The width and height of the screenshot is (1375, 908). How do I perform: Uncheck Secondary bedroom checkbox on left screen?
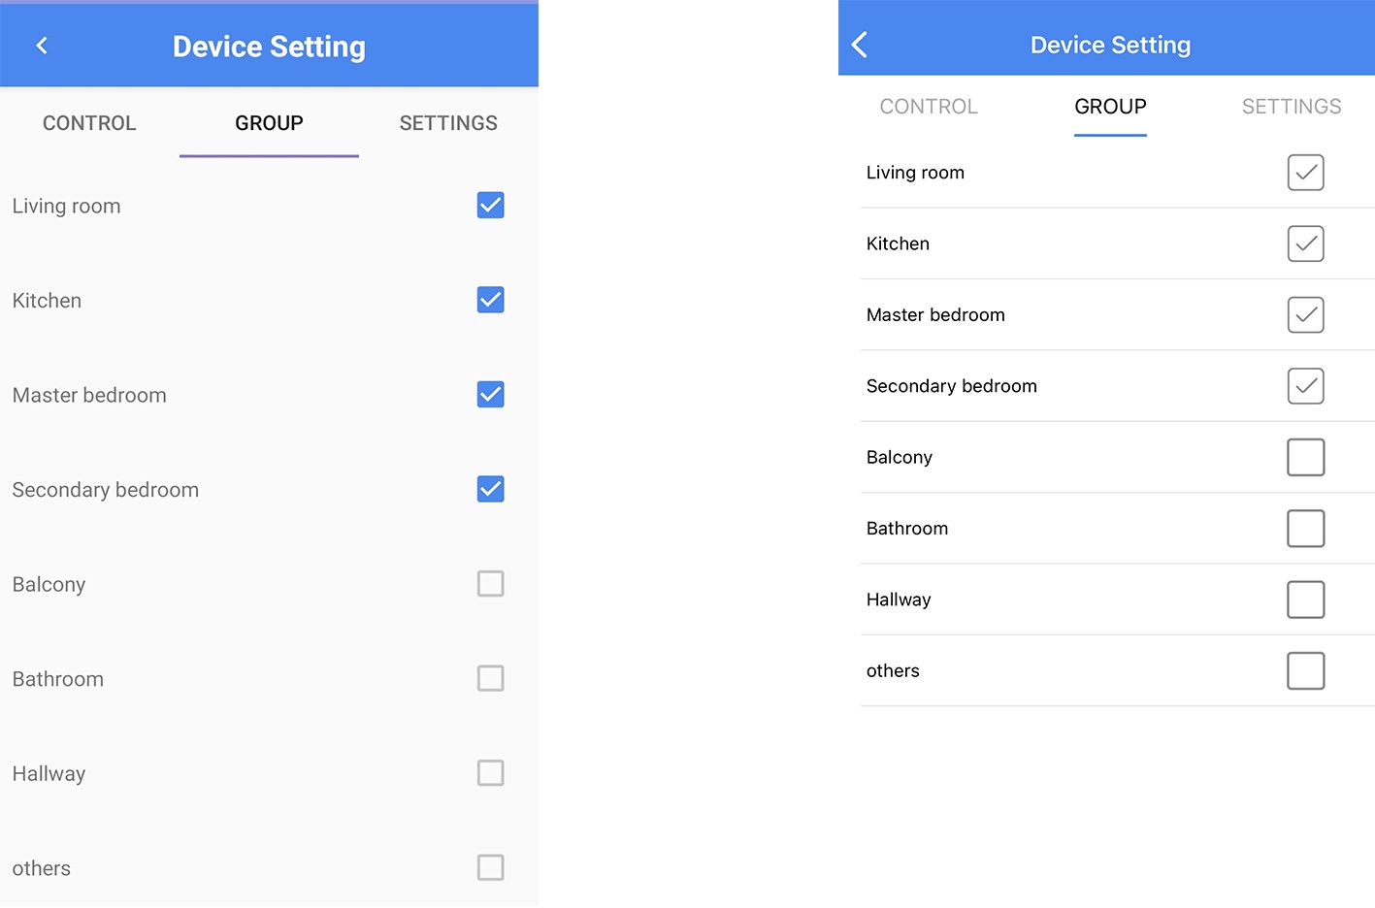490,489
